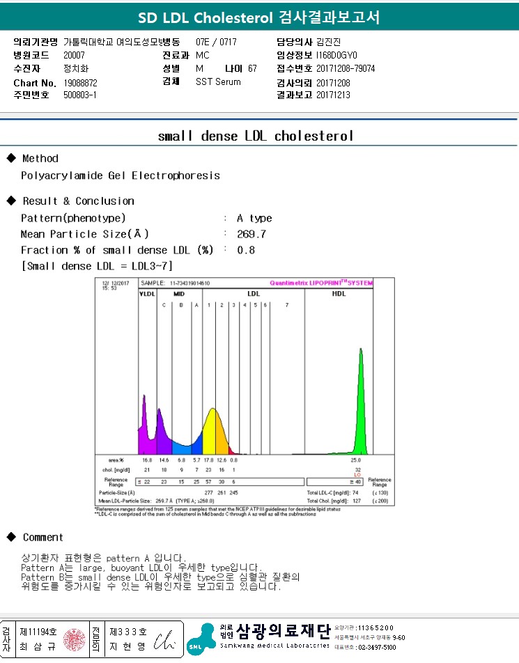
Task: Click the sample ID '11-734319014610' in chart
Action: [x=189, y=283]
